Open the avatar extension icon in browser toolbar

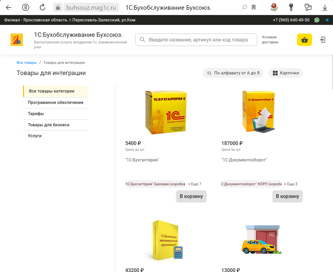click(274, 7)
